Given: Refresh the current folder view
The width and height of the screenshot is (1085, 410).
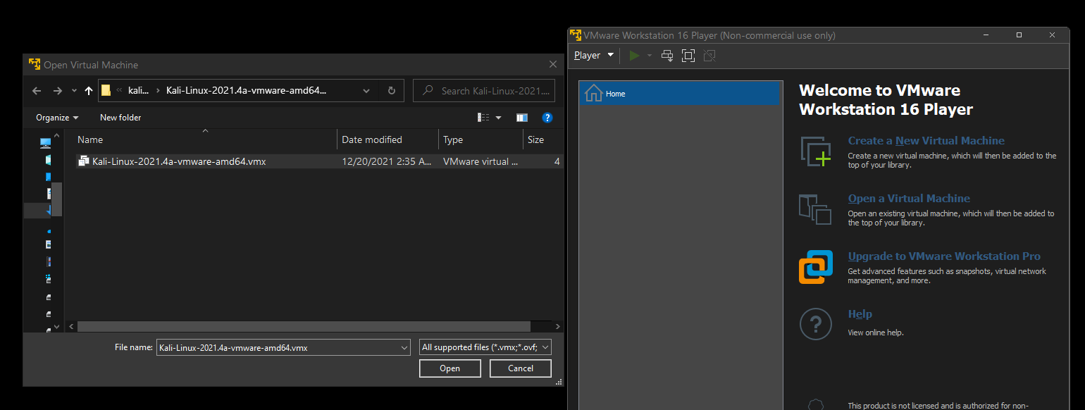Looking at the screenshot, I should 392,91.
